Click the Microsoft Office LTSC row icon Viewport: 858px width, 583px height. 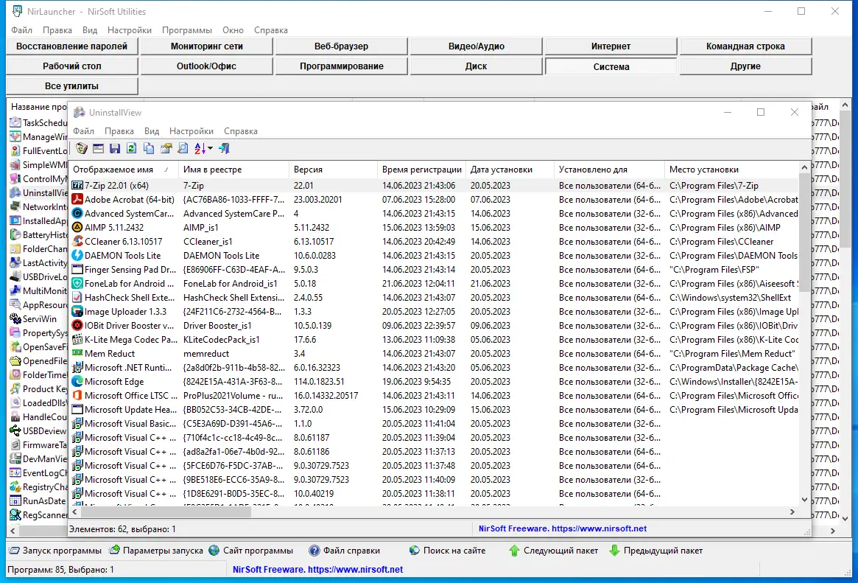tap(77, 395)
